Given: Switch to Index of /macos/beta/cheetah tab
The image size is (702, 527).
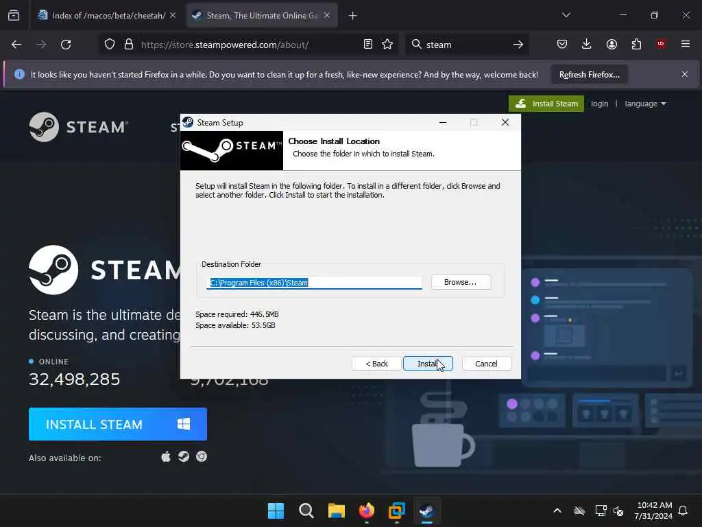Looking at the screenshot, I should pos(107,15).
